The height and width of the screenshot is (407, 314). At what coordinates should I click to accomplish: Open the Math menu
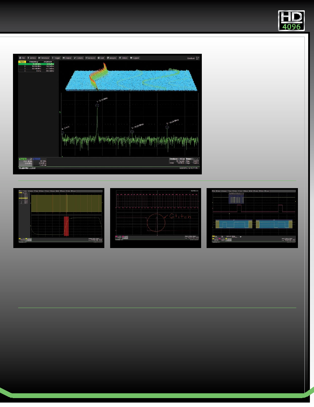[x=101, y=58]
